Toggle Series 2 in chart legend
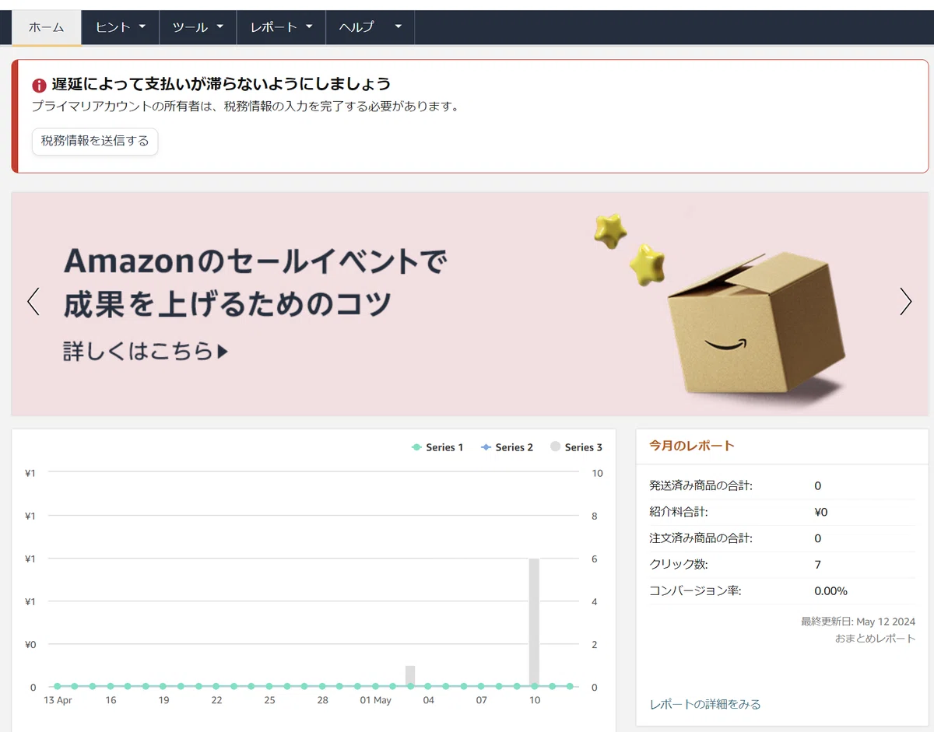This screenshot has height=732, width=934. tap(507, 447)
